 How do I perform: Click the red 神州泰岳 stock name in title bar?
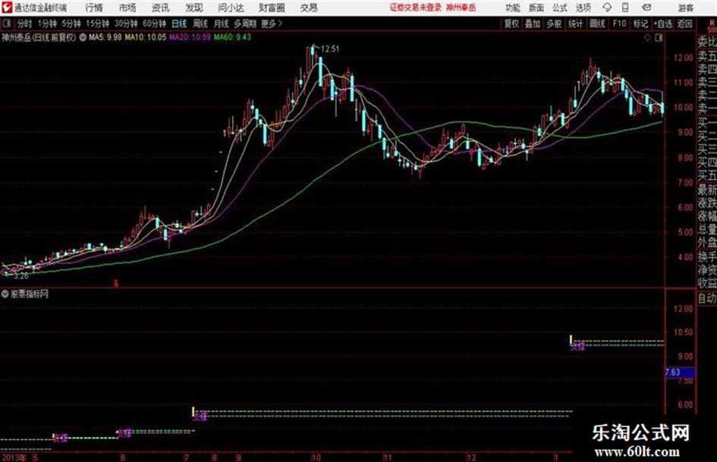point(461,8)
